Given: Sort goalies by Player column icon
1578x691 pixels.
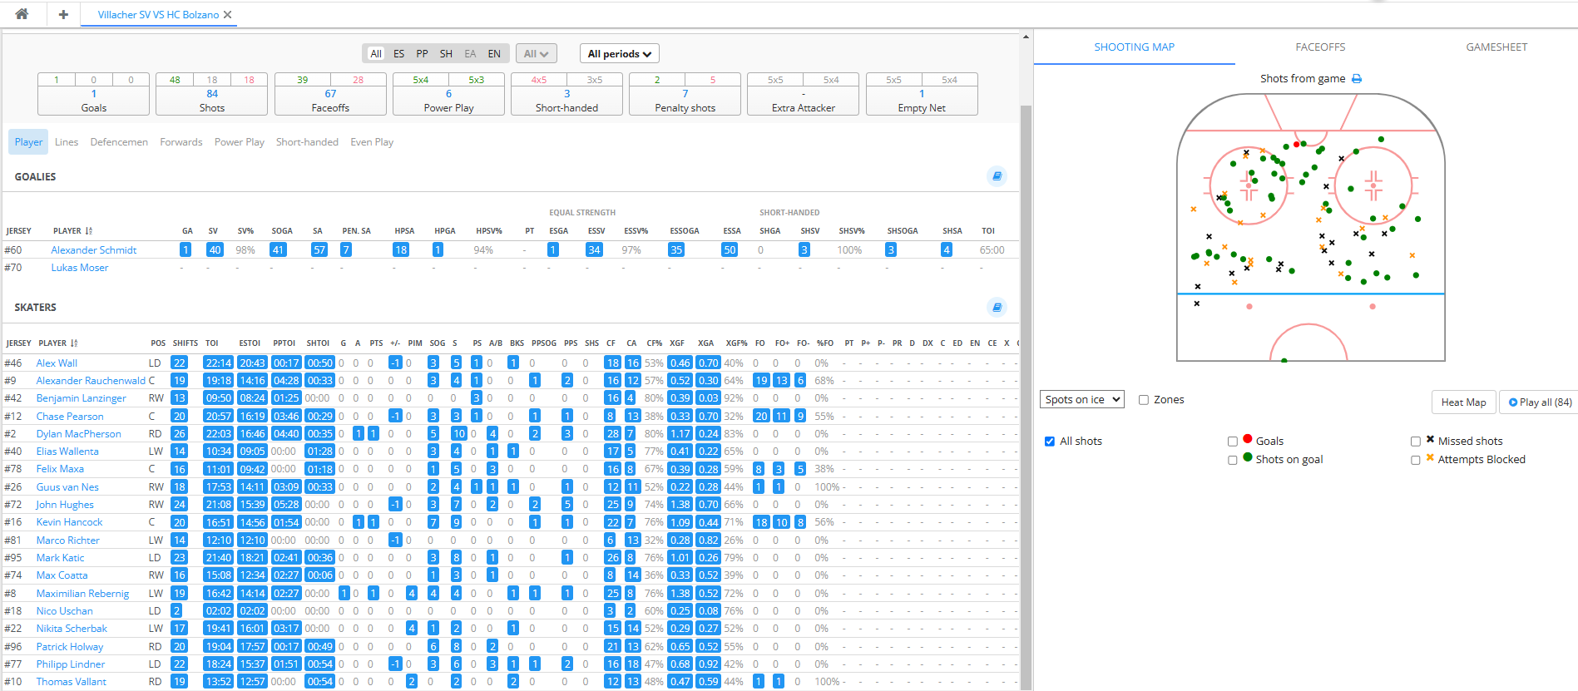Looking at the screenshot, I should click(89, 231).
